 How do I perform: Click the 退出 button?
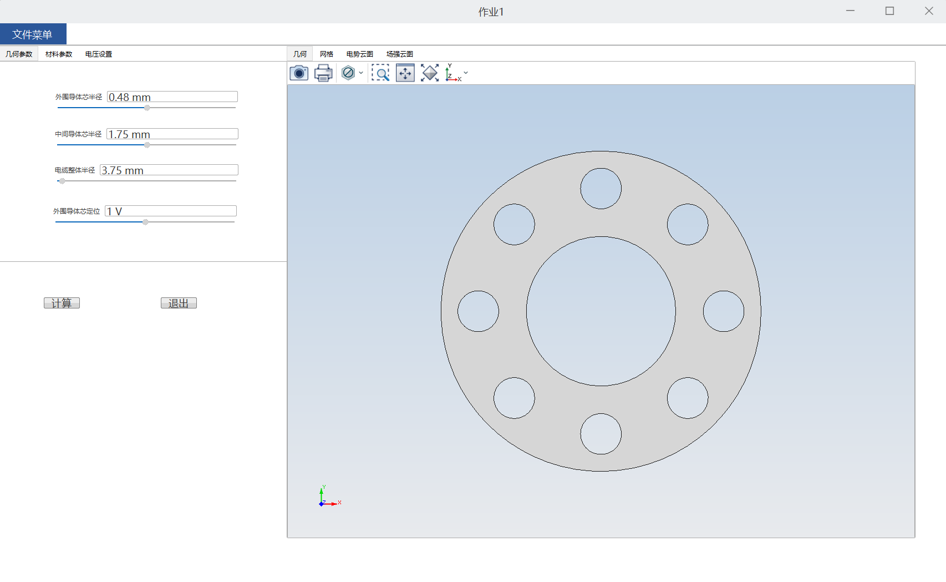coord(179,303)
